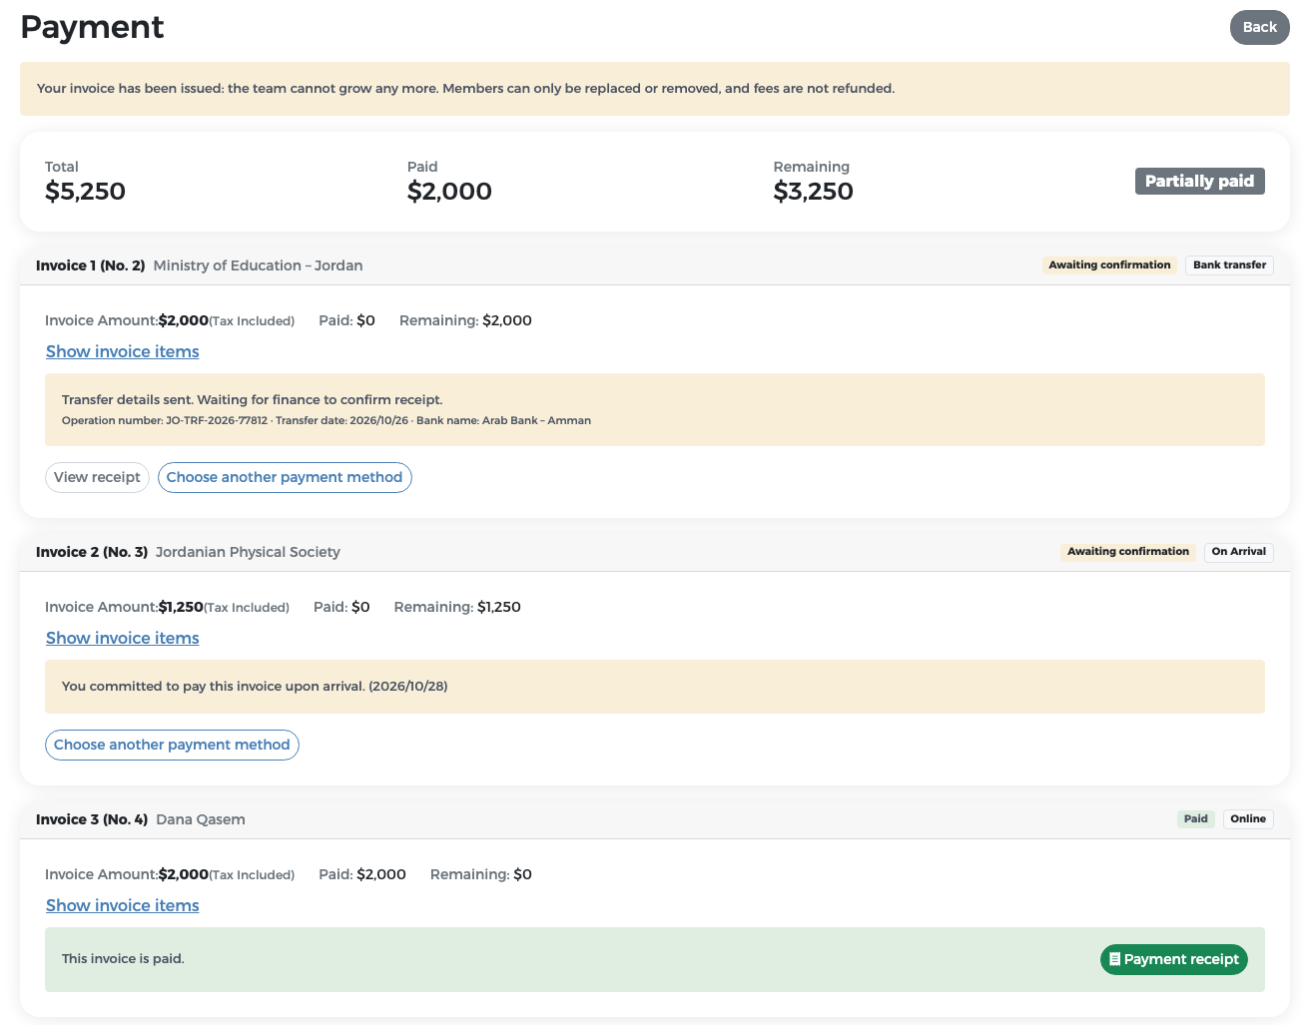Viewport: 1310px width, 1025px height.
Task: Select the Invoice 1 (No. 2) header text
Action: [x=91, y=265]
